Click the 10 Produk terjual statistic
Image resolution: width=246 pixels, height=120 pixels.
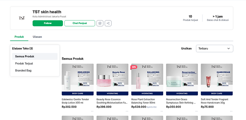tap(190, 18)
